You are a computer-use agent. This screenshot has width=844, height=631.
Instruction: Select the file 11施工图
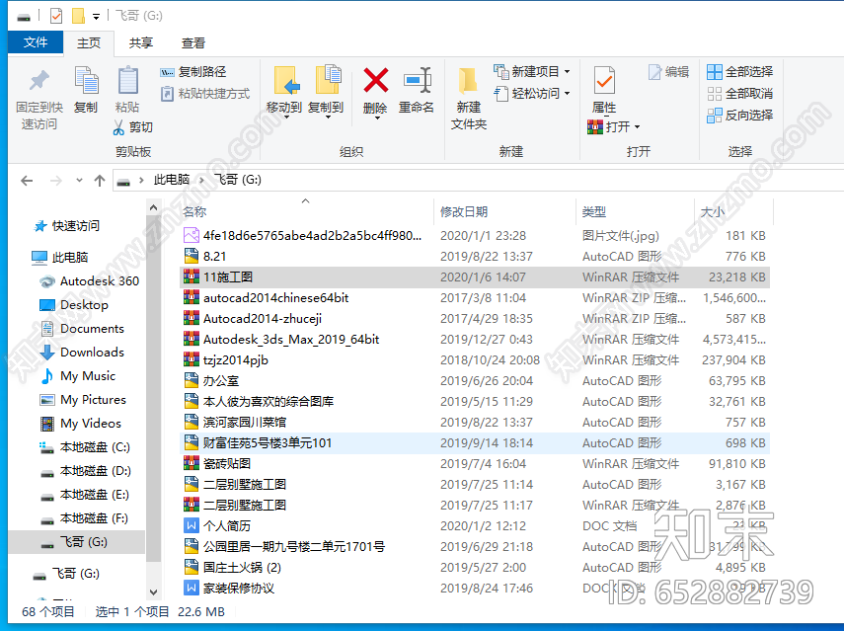(x=474, y=277)
